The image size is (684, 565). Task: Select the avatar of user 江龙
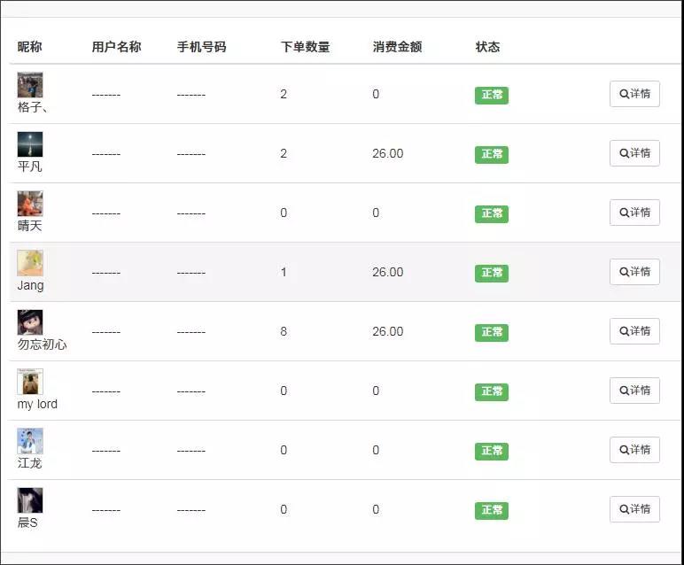pyautogui.click(x=30, y=441)
